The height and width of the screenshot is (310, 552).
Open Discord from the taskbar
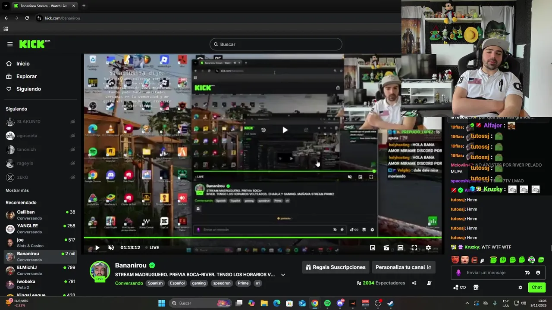click(340, 303)
